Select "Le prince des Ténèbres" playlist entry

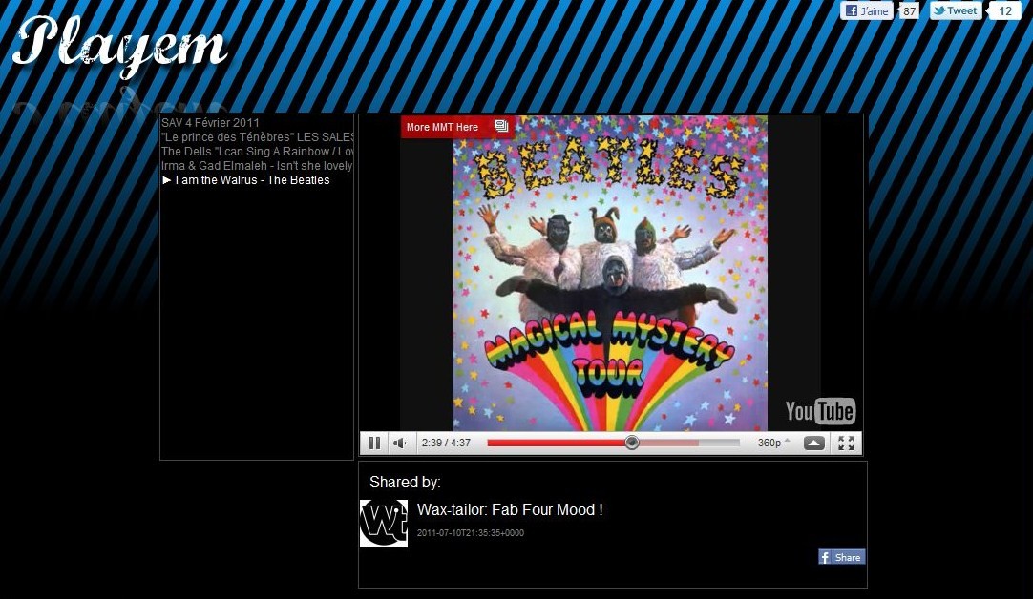[257, 137]
